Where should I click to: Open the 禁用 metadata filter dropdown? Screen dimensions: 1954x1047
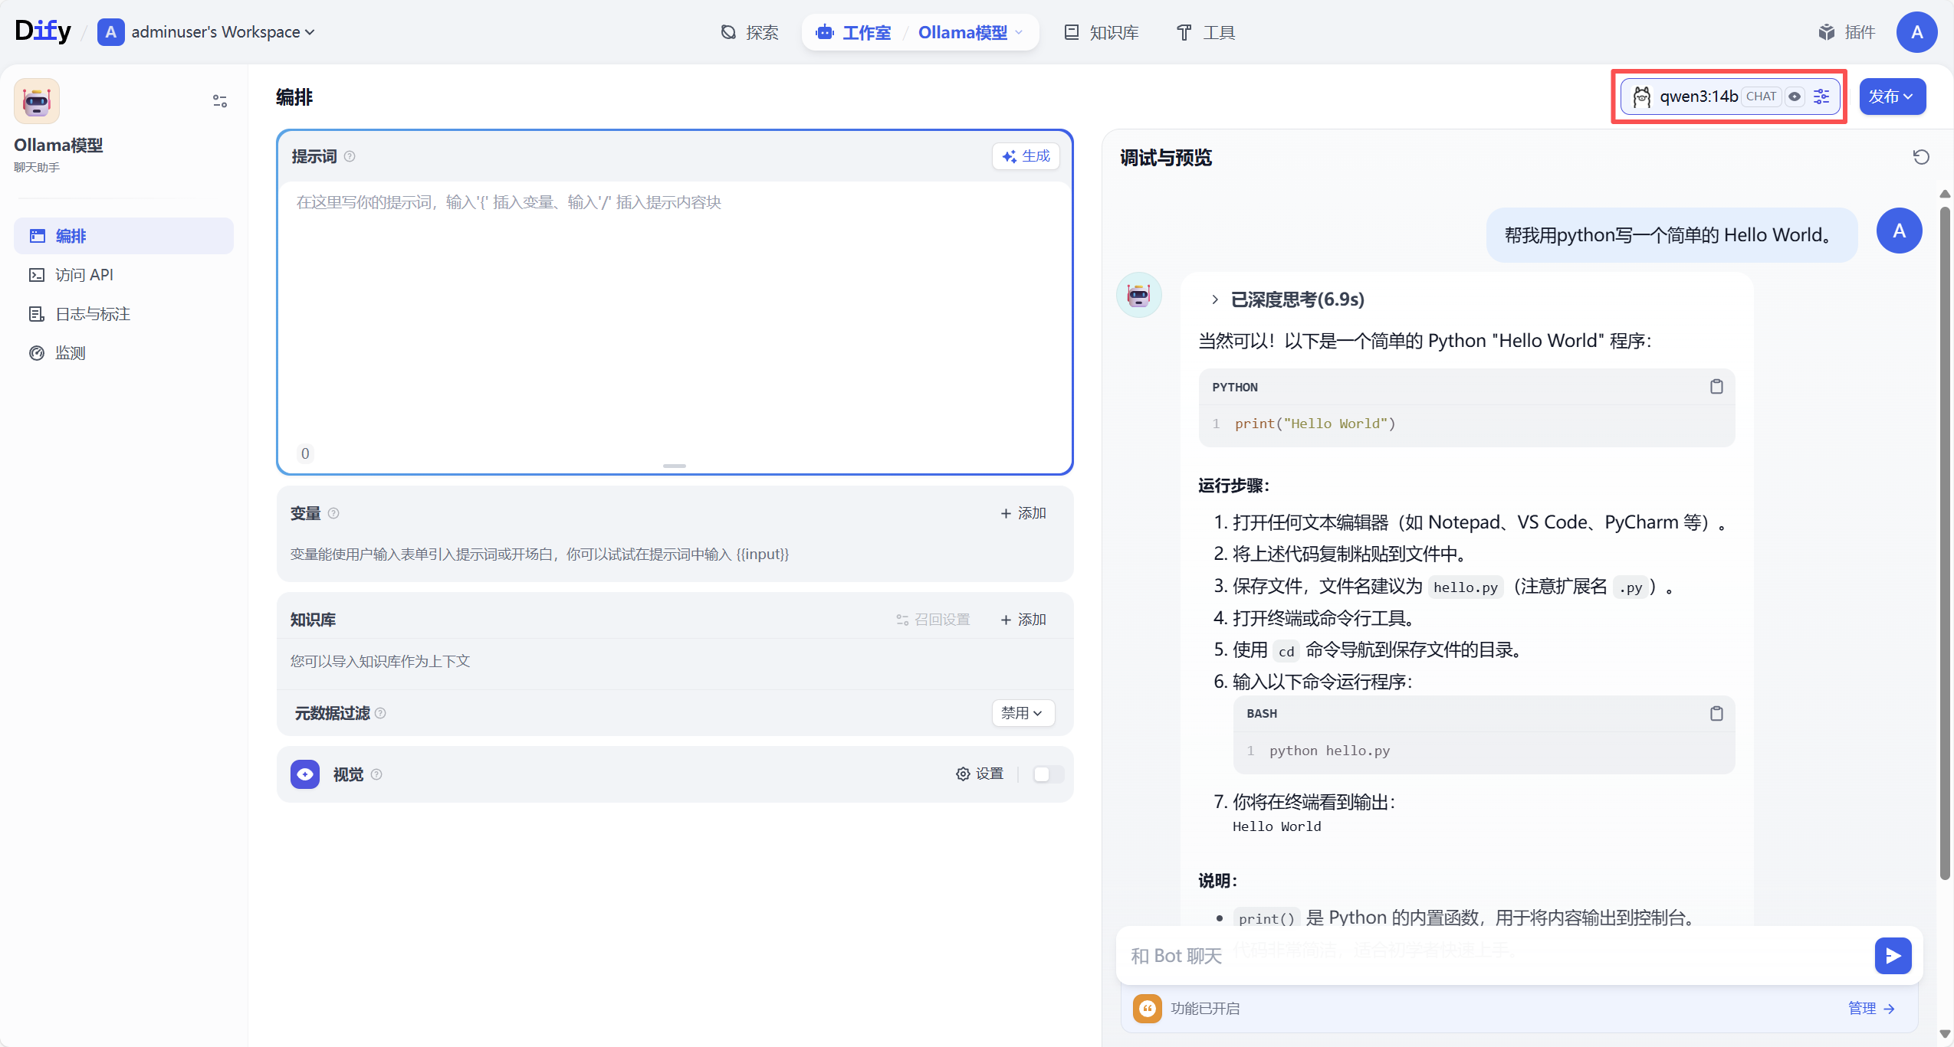click(x=1023, y=713)
